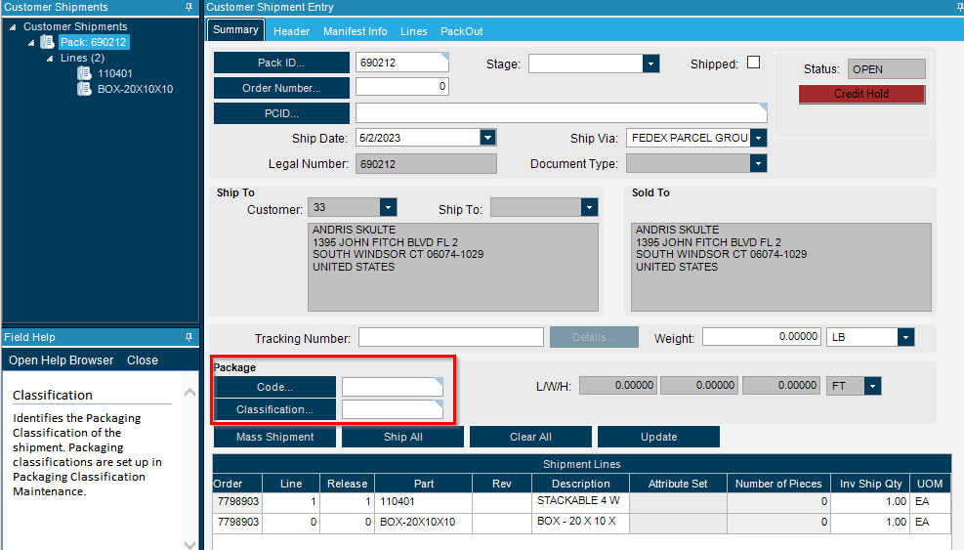Pin the Customer Shipment Entry panel
This screenshot has height=550, width=964.
(959, 8)
